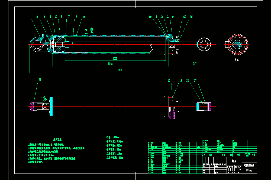Screen dimensions: 271x180
Task: Click the YY-00 drawing number
Action: pos(249,171)
